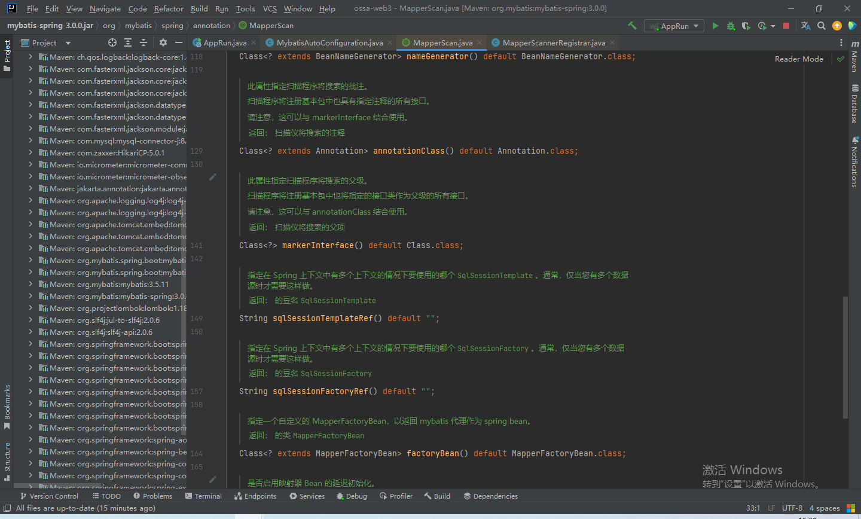Click the UTF-8 encoding in status bar
The width and height of the screenshot is (861, 519).
tap(792, 508)
